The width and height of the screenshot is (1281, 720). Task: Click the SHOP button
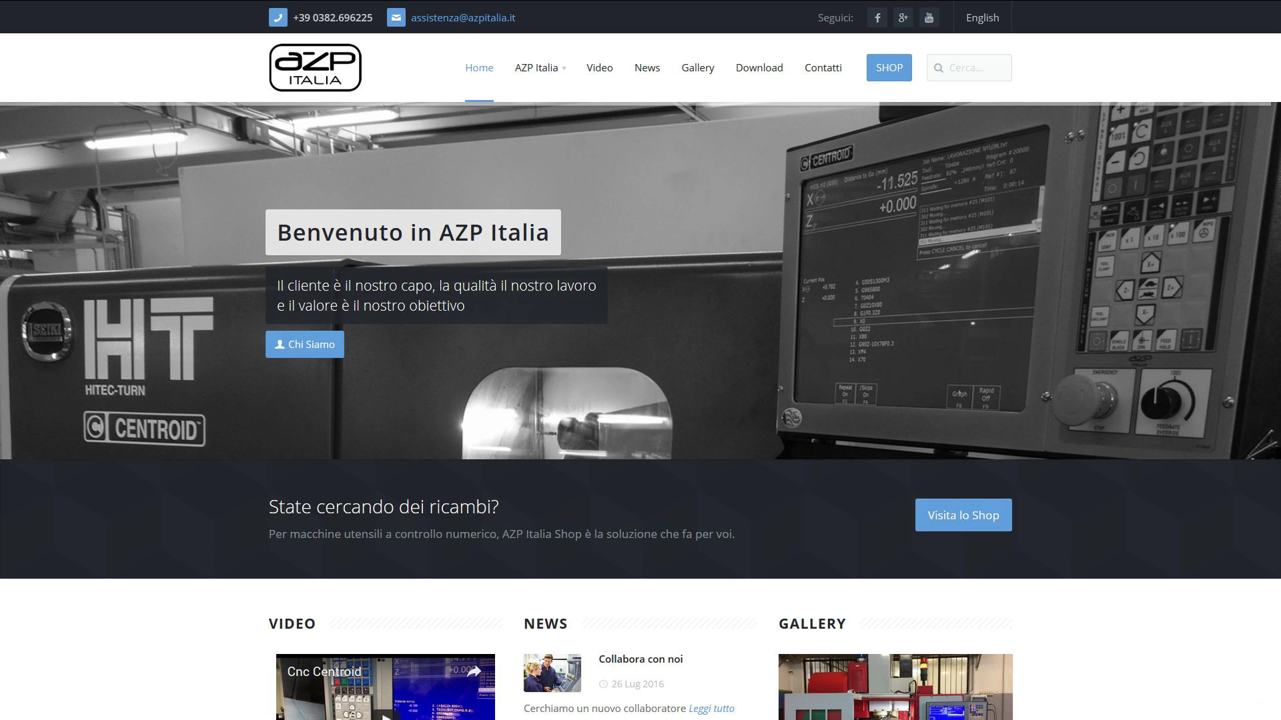point(889,68)
